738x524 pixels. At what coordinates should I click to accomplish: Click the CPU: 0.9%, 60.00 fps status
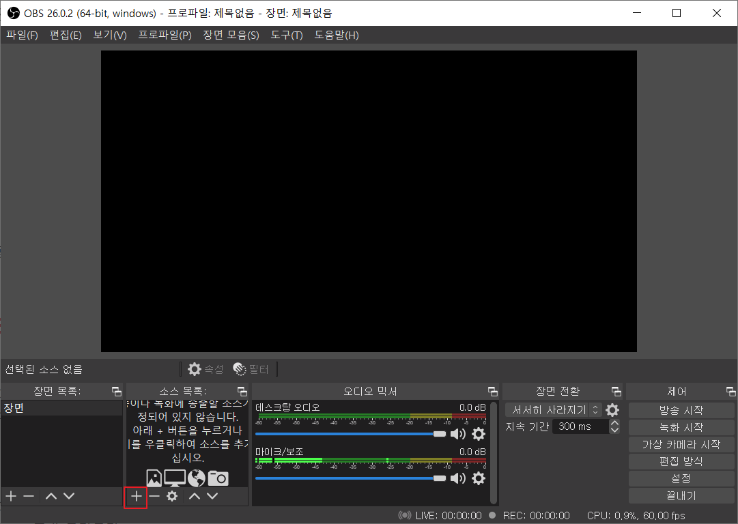tap(636, 516)
